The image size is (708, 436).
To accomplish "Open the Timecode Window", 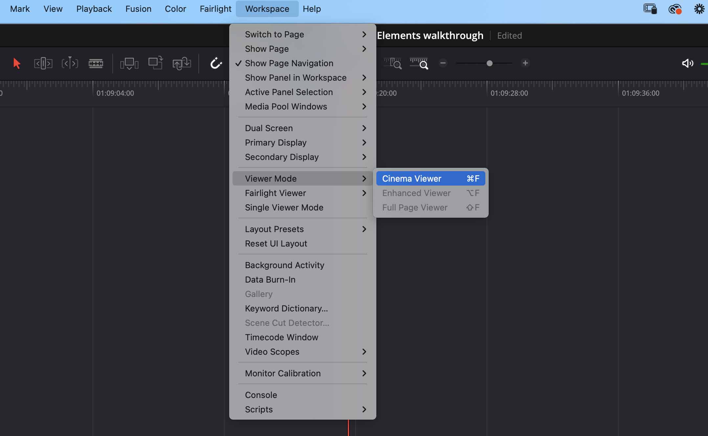I will (302, 337).
